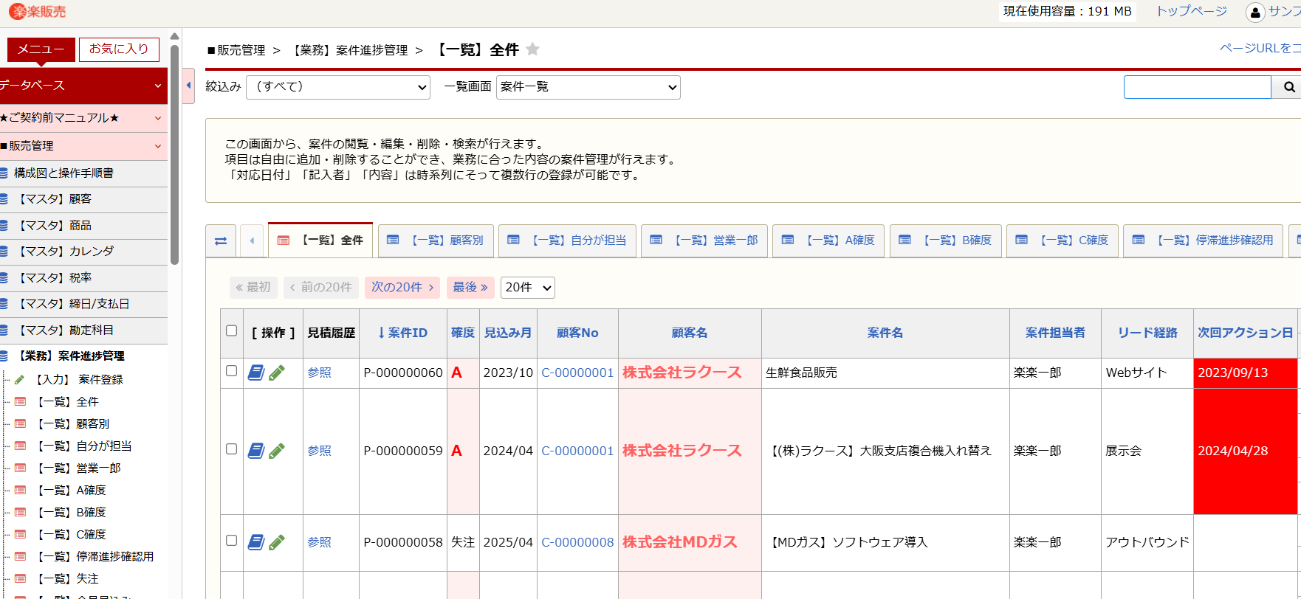Open the 絞込み filter dropdown
Image resolution: width=1301 pixels, height=599 pixels.
(338, 87)
